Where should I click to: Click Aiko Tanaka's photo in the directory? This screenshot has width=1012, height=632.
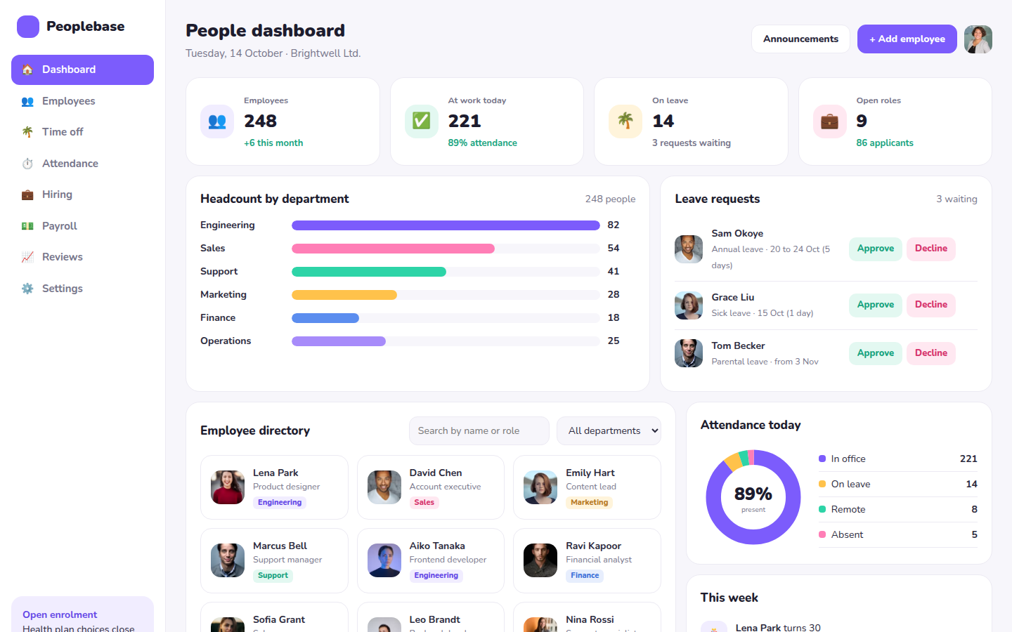(x=384, y=560)
